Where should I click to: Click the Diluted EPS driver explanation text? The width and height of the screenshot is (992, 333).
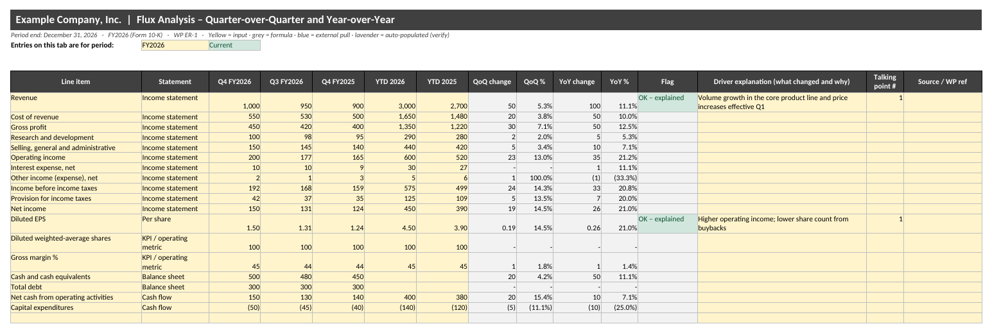coord(782,224)
